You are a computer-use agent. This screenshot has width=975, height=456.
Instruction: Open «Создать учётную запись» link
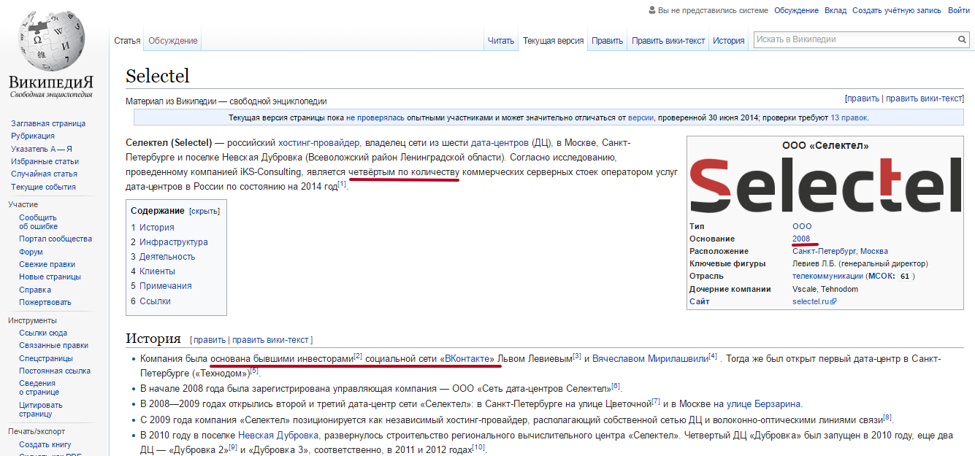897,10
